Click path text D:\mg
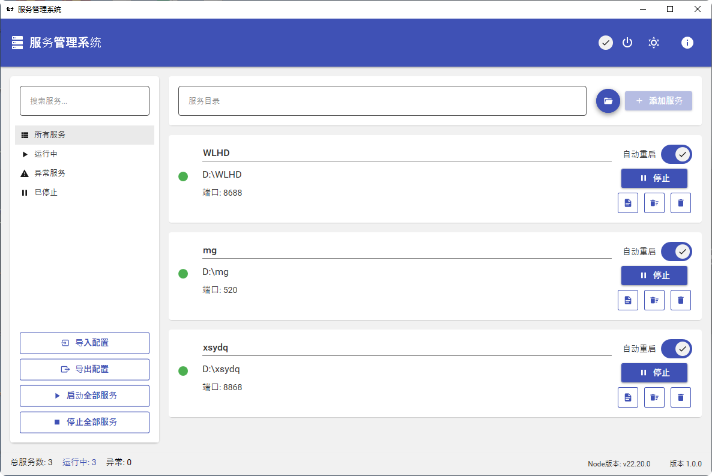Image resolution: width=712 pixels, height=476 pixels. [216, 271]
